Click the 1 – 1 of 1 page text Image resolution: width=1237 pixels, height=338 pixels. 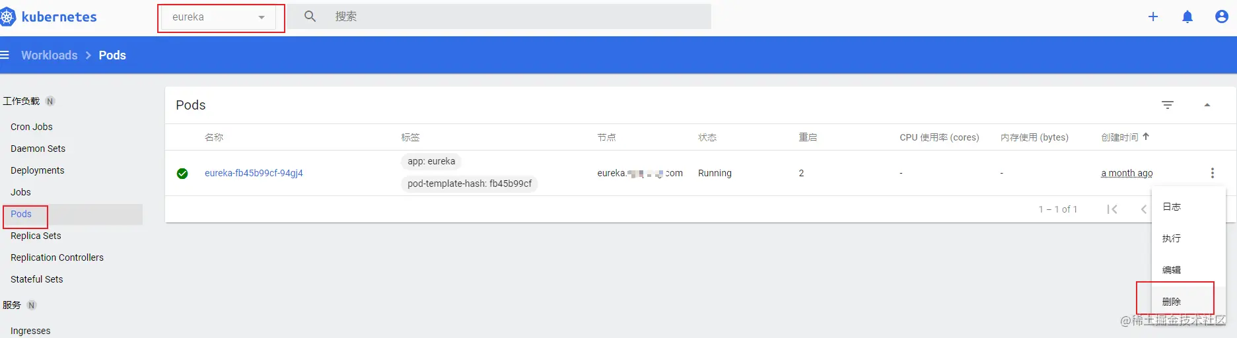point(1057,209)
